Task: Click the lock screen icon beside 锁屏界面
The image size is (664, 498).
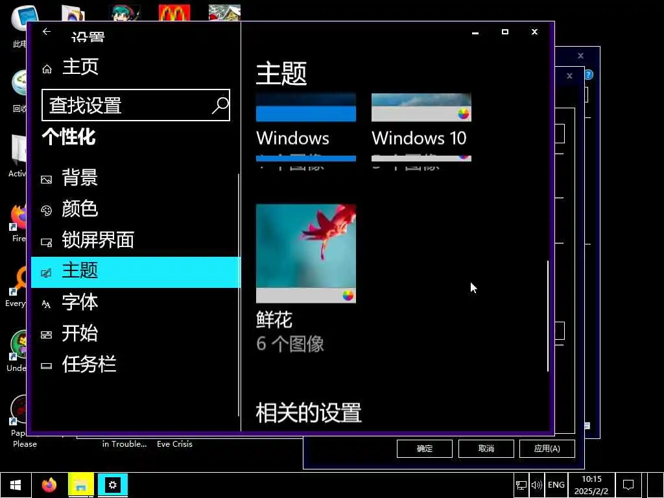Action: pyautogui.click(x=46, y=243)
